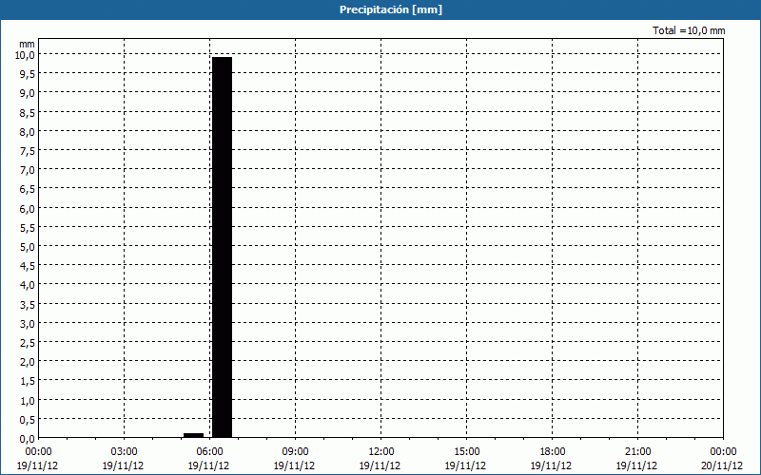Click the '4,5' y-axis label

[x=28, y=266]
